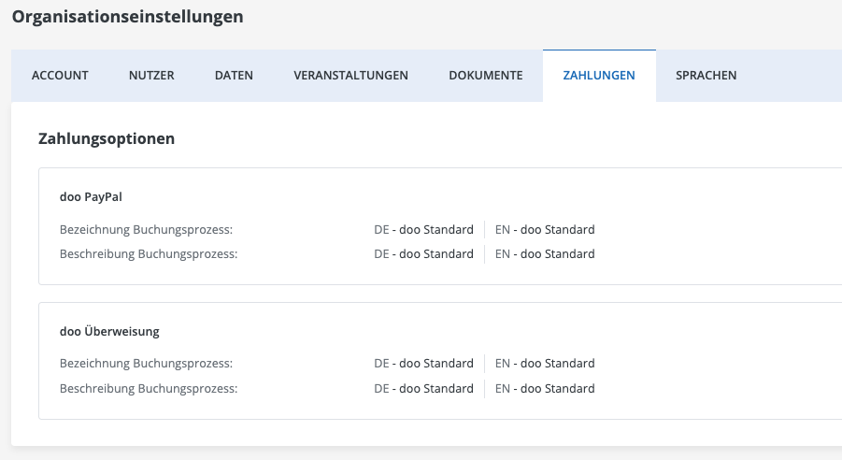Go to the Daten tab
Image resolution: width=842 pixels, height=460 pixels.
click(x=234, y=76)
